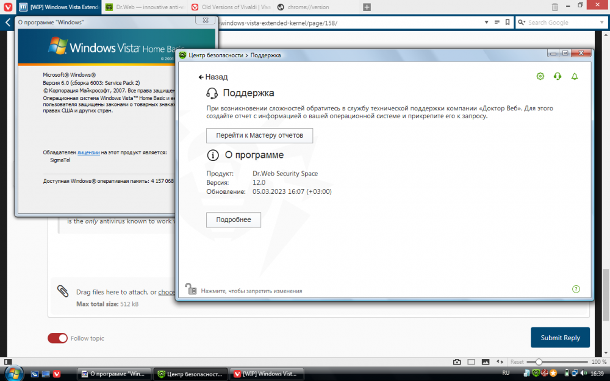Open Dr.Web notifications bell
Image resolution: width=610 pixels, height=381 pixels.
click(x=574, y=76)
